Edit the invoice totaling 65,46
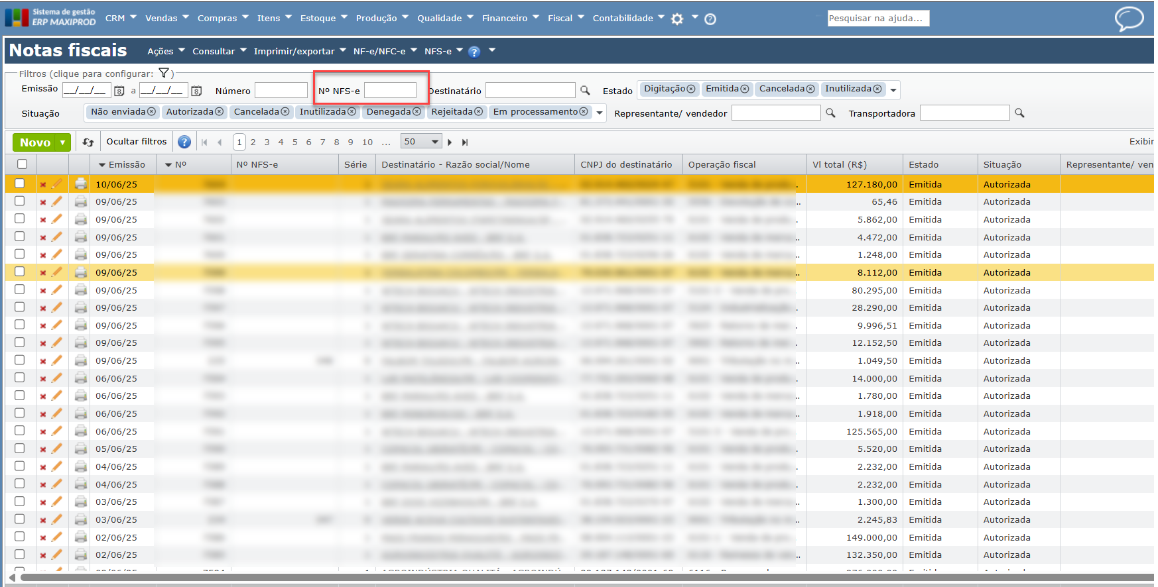This screenshot has width=1158, height=587. pos(57,201)
